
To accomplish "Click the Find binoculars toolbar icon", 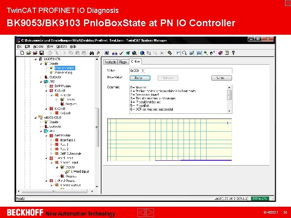I will coord(92,53).
